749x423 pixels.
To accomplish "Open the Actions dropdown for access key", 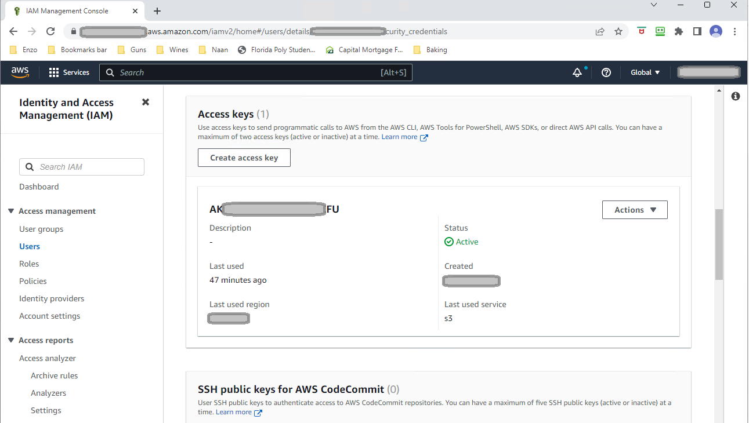I will click(635, 210).
